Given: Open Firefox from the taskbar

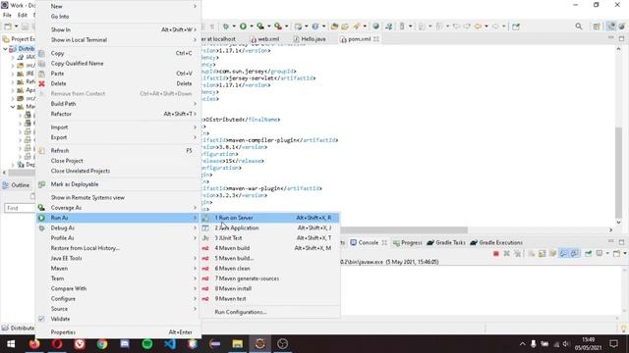Looking at the screenshot, I should click(34, 344).
